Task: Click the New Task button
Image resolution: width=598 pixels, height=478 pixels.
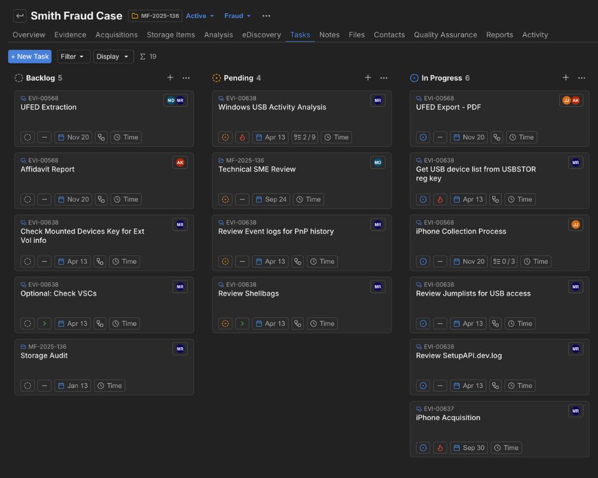Action: click(x=29, y=56)
